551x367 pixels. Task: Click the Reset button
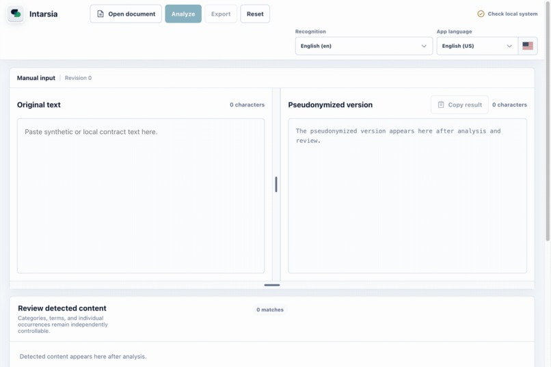coord(255,14)
